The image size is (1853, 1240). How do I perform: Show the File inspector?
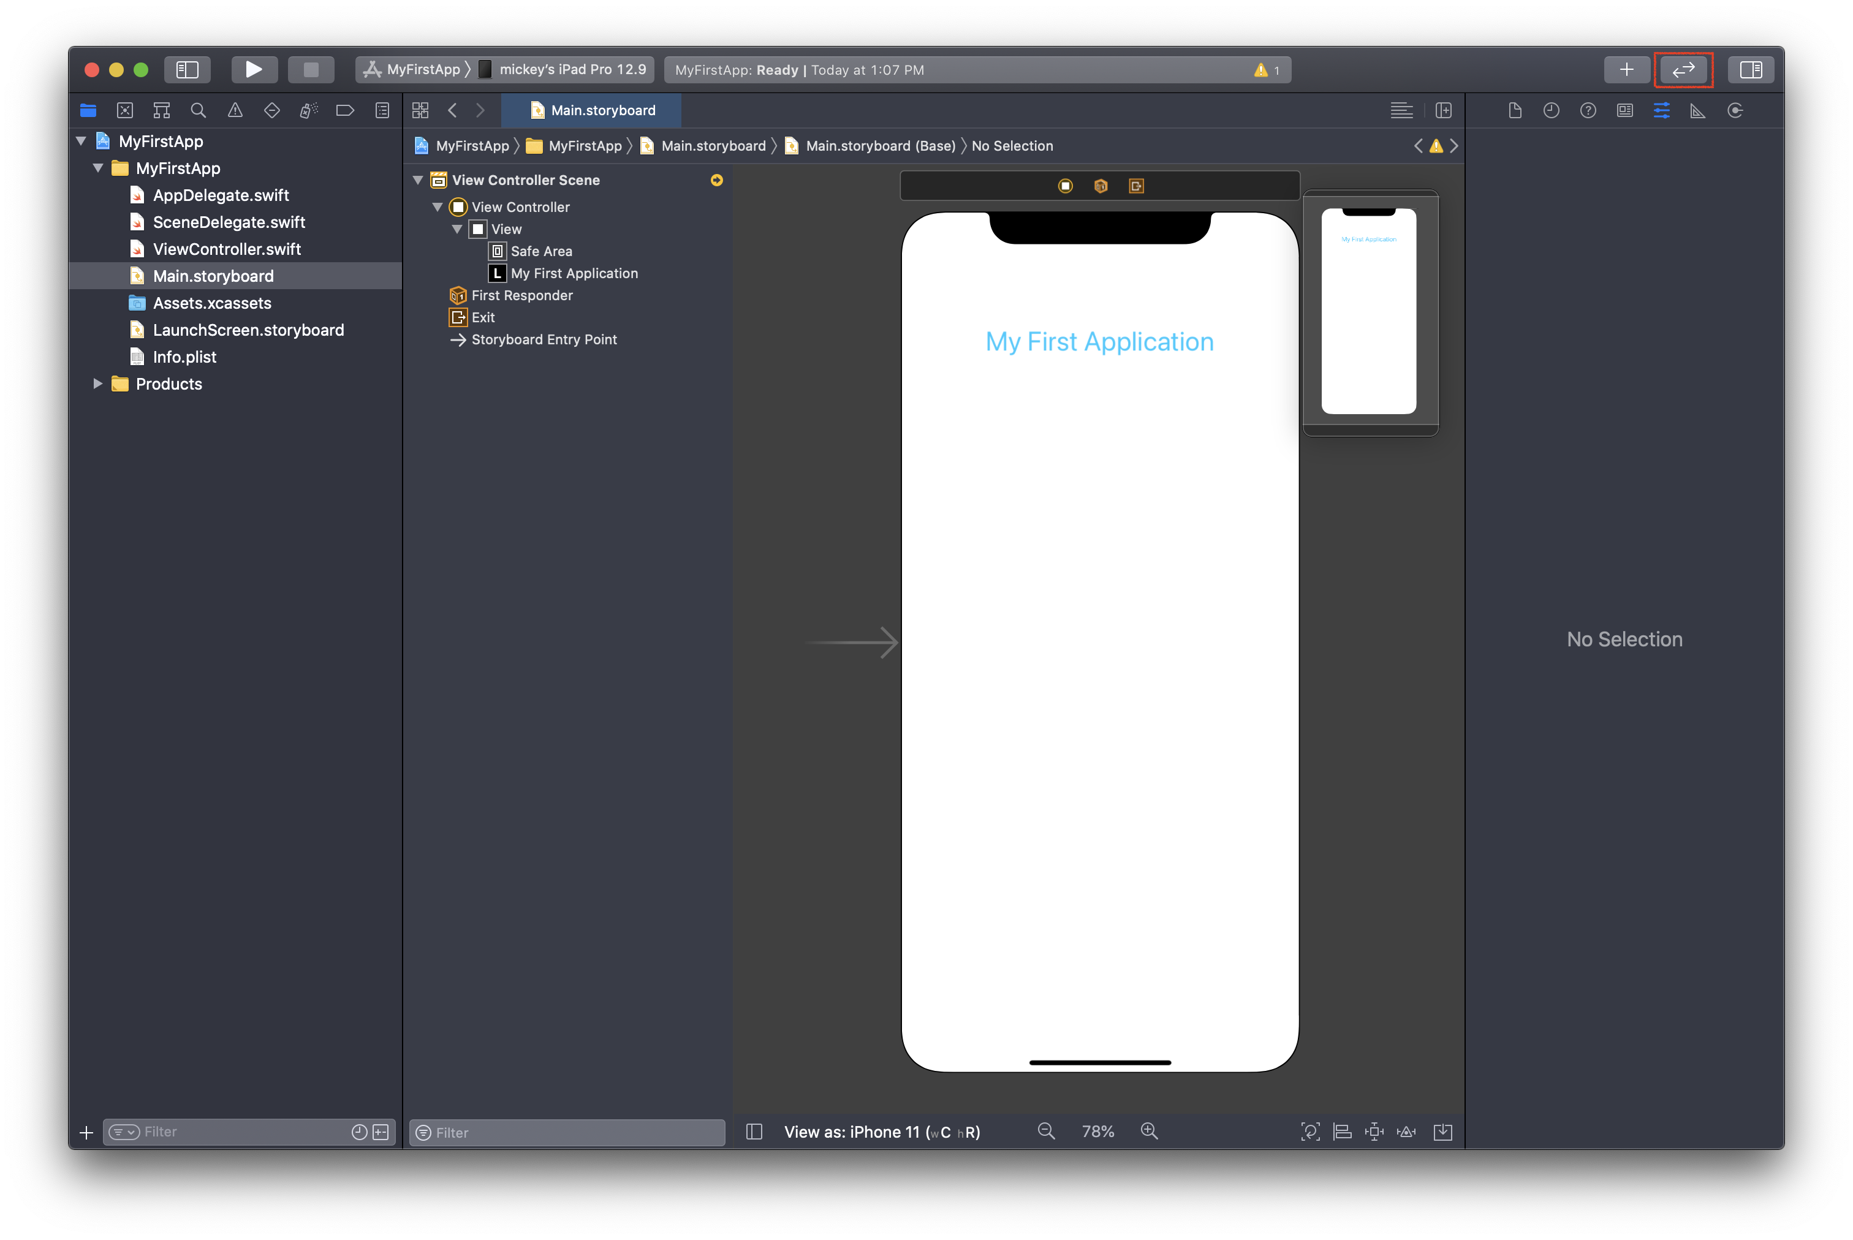point(1515,110)
